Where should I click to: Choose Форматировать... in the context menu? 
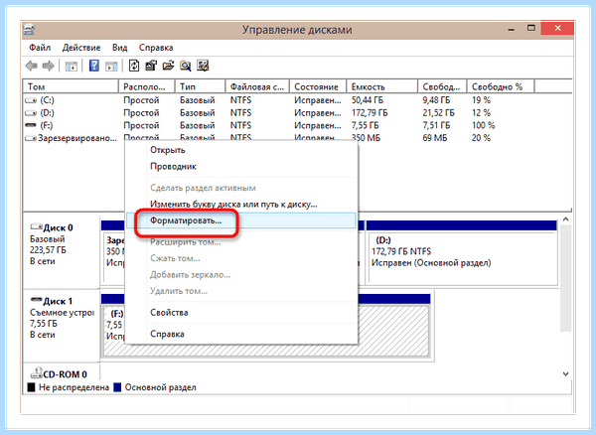[241, 220]
